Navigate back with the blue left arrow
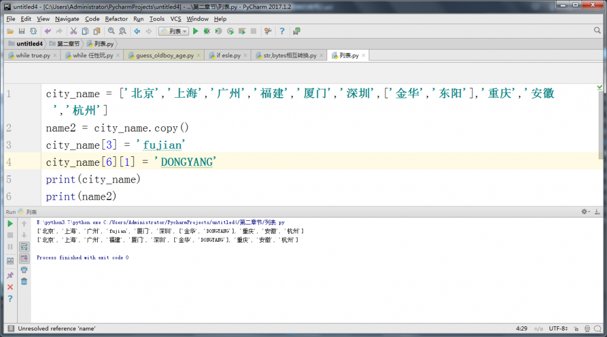The image size is (607, 337). point(137,31)
